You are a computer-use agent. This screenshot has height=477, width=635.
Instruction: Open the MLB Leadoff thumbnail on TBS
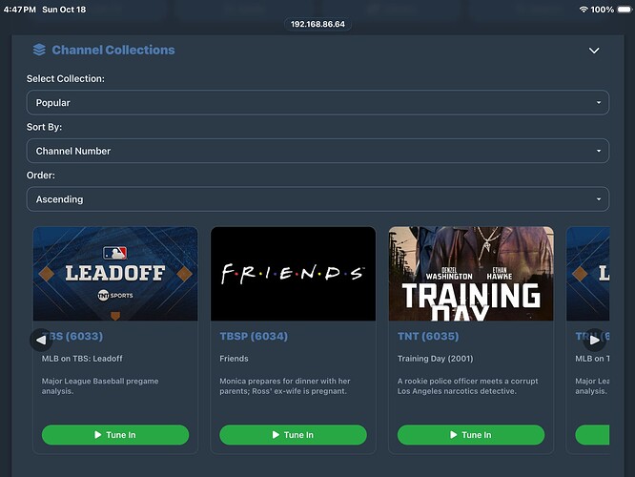point(115,274)
